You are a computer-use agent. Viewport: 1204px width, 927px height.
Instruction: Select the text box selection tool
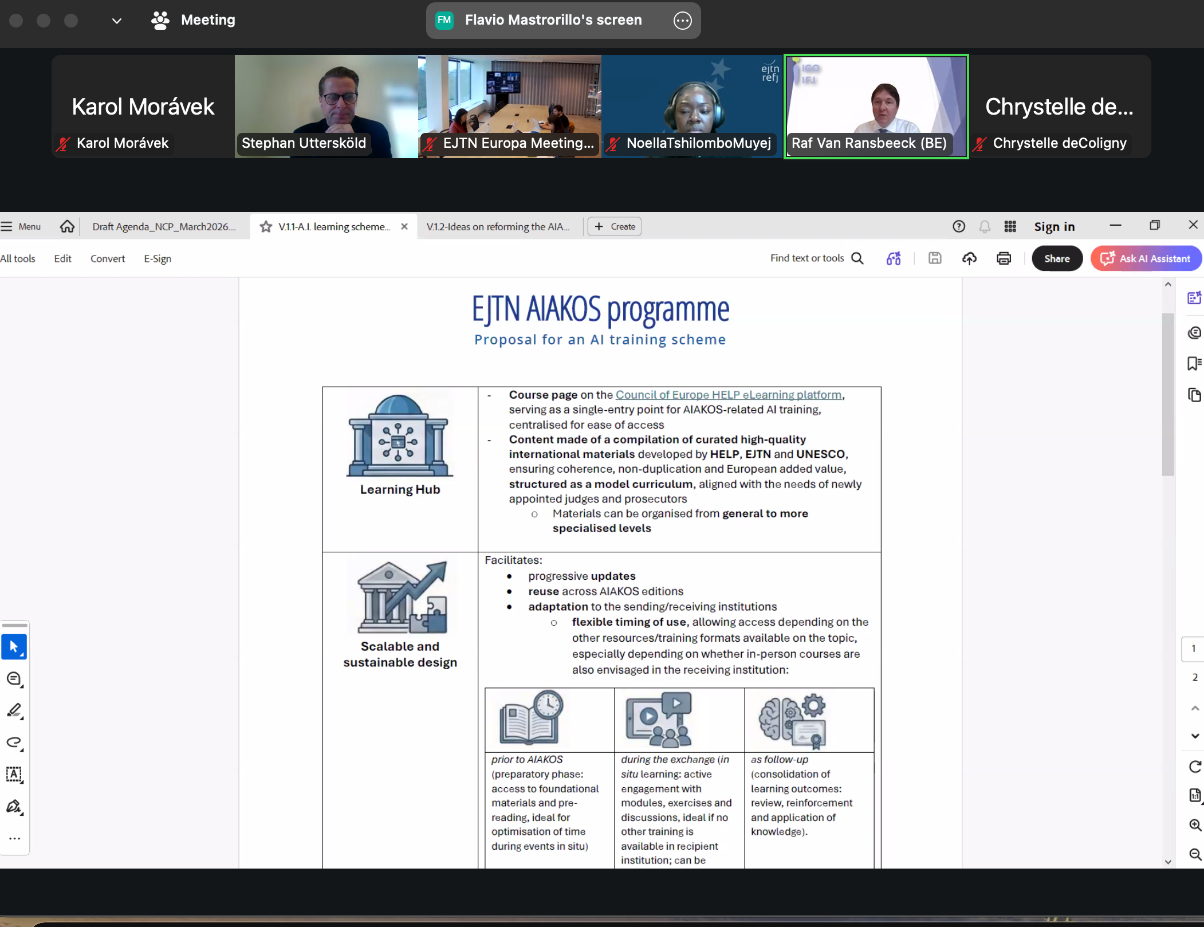[x=14, y=775]
